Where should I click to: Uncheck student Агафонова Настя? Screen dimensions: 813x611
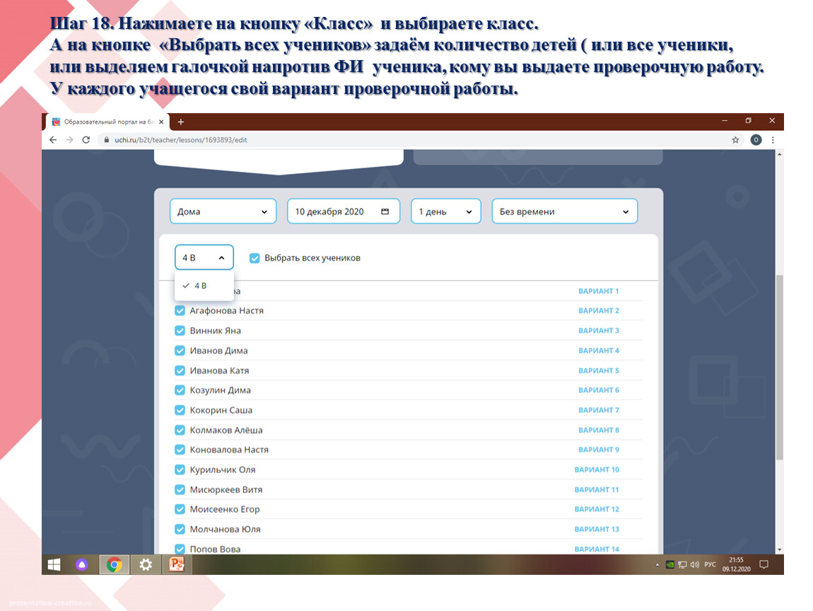coord(180,310)
